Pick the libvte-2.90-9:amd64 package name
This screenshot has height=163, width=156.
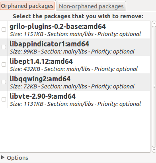point(43,96)
